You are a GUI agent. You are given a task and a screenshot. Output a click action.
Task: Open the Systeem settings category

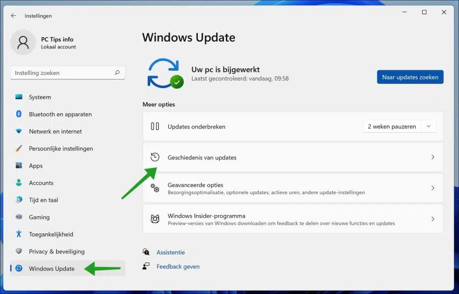(x=68, y=97)
